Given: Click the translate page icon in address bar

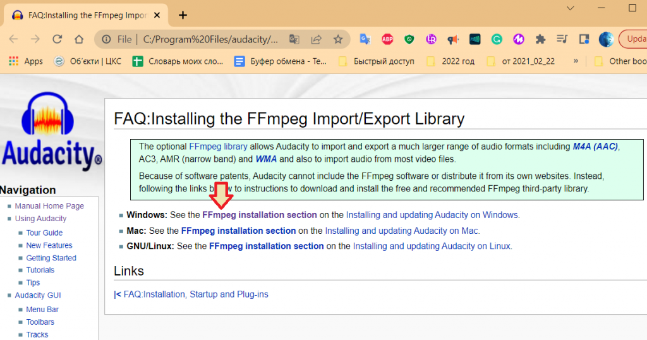Looking at the screenshot, I should click(x=294, y=39).
